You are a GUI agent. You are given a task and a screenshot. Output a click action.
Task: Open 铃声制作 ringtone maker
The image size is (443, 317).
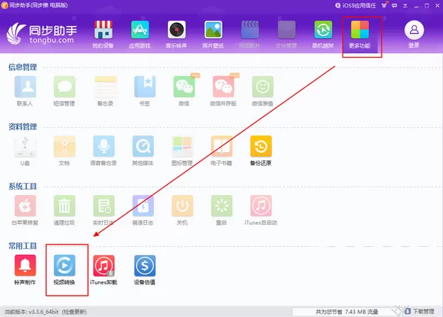(x=25, y=270)
